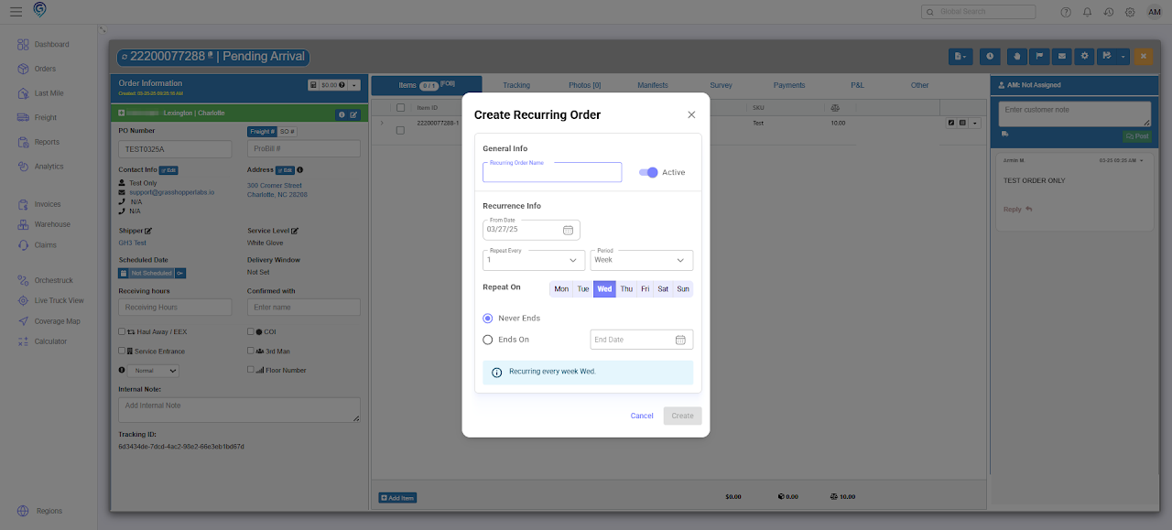Select Fri in Repeat On days

pyautogui.click(x=646, y=289)
